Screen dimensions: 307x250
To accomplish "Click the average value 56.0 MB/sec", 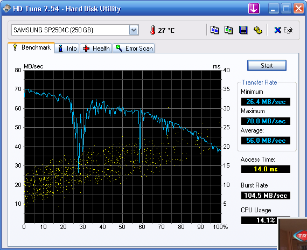I will click(x=266, y=141).
